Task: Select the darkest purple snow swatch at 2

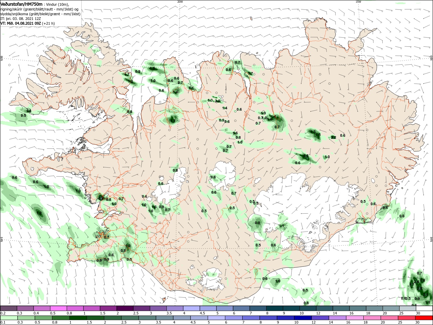Action: click(x=125, y=308)
